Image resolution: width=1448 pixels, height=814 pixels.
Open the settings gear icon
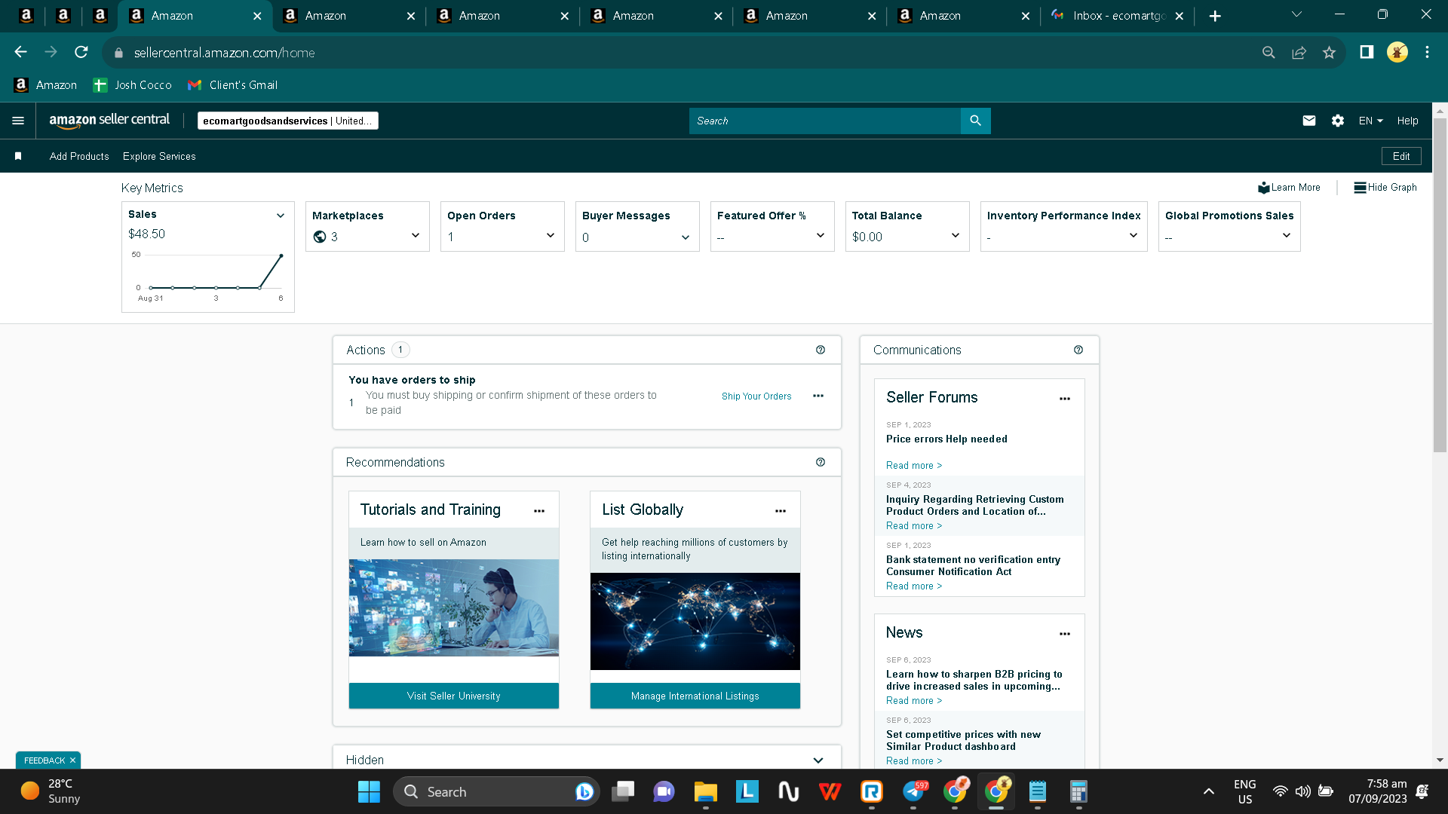click(x=1338, y=121)
